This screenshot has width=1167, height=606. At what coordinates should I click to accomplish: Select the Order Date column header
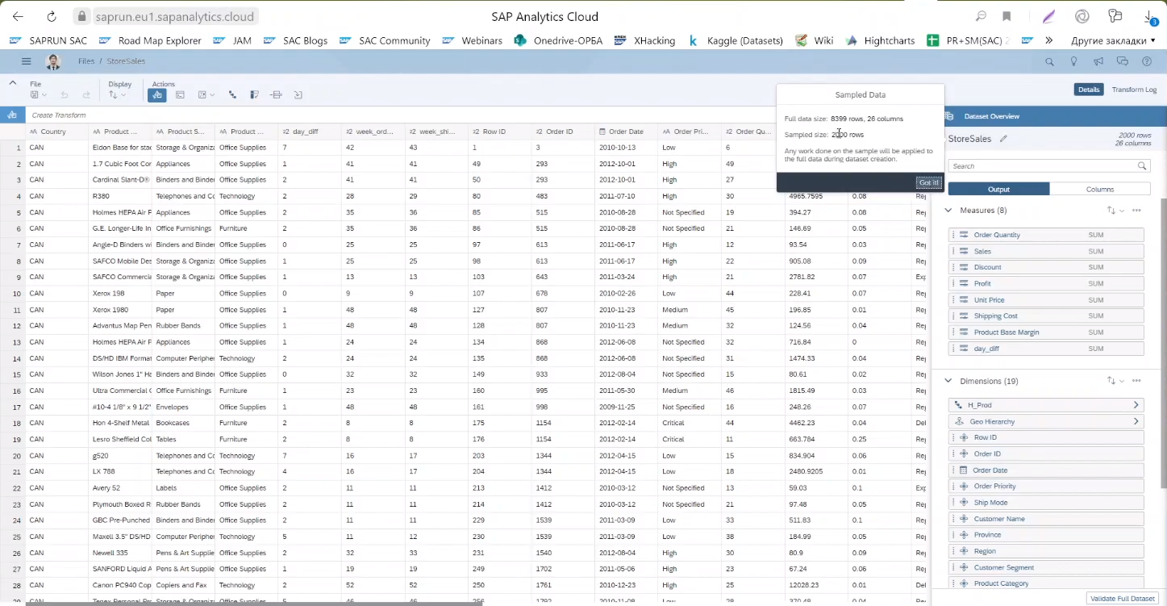click(626, 132)
